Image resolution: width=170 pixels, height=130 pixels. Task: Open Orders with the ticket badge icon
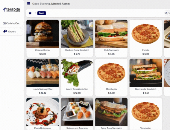tap(5, 31)
